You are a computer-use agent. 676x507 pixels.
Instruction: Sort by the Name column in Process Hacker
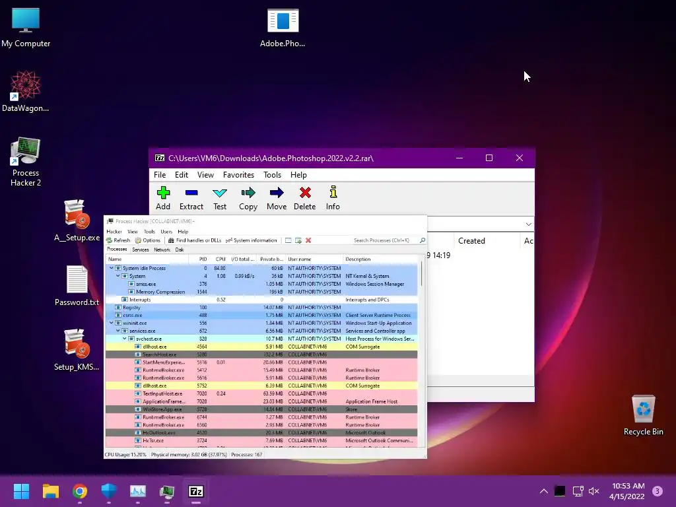click(x=147, y=259)
